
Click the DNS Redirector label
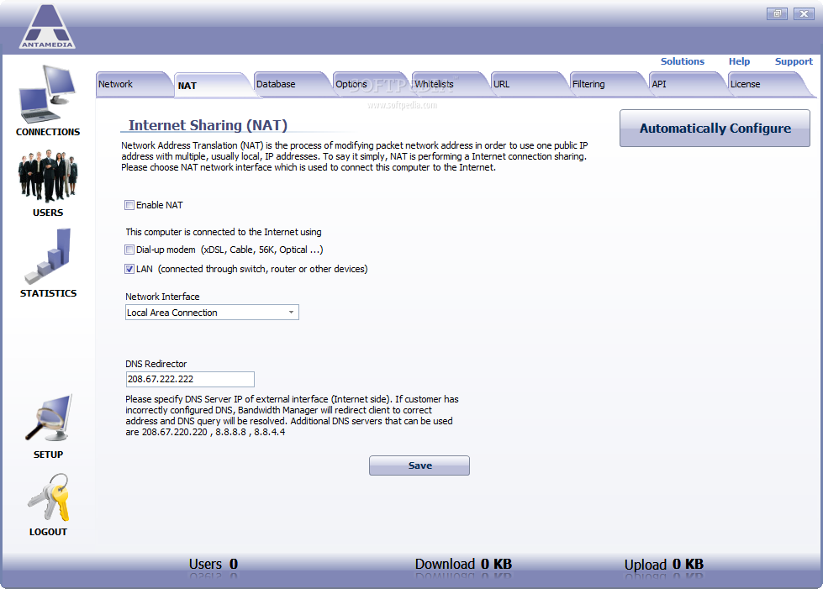[x=156, y=364]
